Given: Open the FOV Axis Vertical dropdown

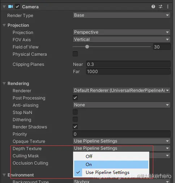Looking at the screenshot, I should pos(121,39).
